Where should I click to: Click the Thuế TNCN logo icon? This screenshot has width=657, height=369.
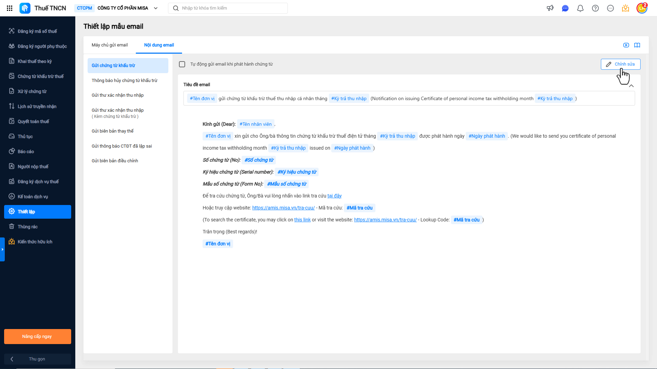25,8
